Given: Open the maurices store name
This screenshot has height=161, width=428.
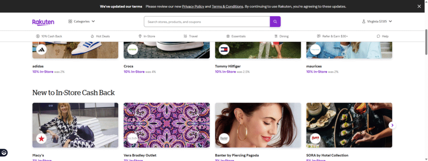Looking at the screenshot, I should [314, 66].
